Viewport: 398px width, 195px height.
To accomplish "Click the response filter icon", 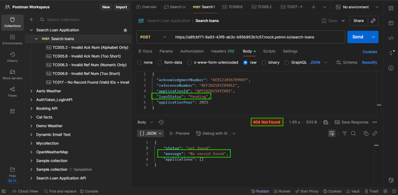I will (x=345, y=133).
